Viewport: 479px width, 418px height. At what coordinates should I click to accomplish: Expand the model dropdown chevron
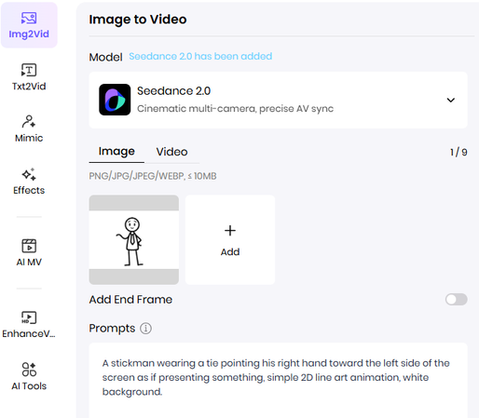(x=451, y=100)
